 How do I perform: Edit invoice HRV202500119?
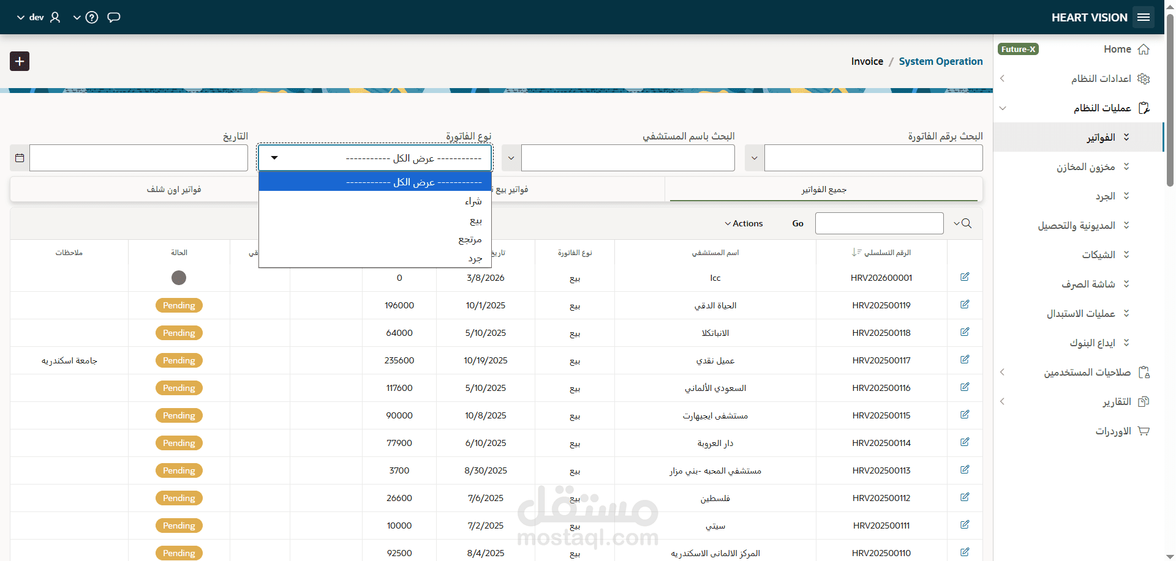tap(965, 305)
